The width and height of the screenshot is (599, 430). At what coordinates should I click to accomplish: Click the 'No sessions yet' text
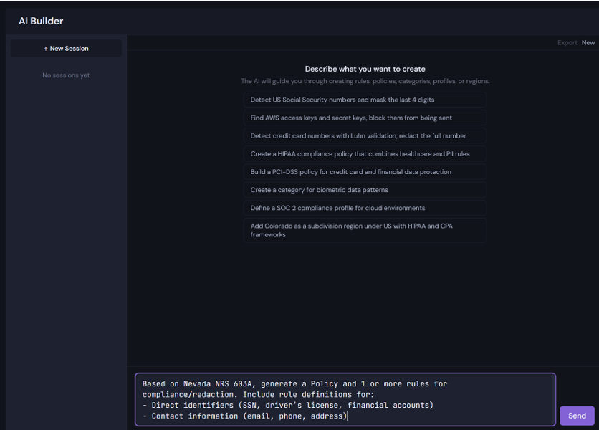(66, 75)
